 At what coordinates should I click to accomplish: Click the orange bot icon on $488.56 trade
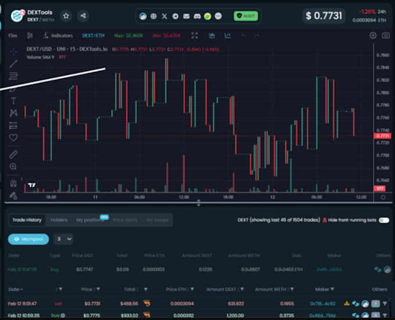point(147,303)
